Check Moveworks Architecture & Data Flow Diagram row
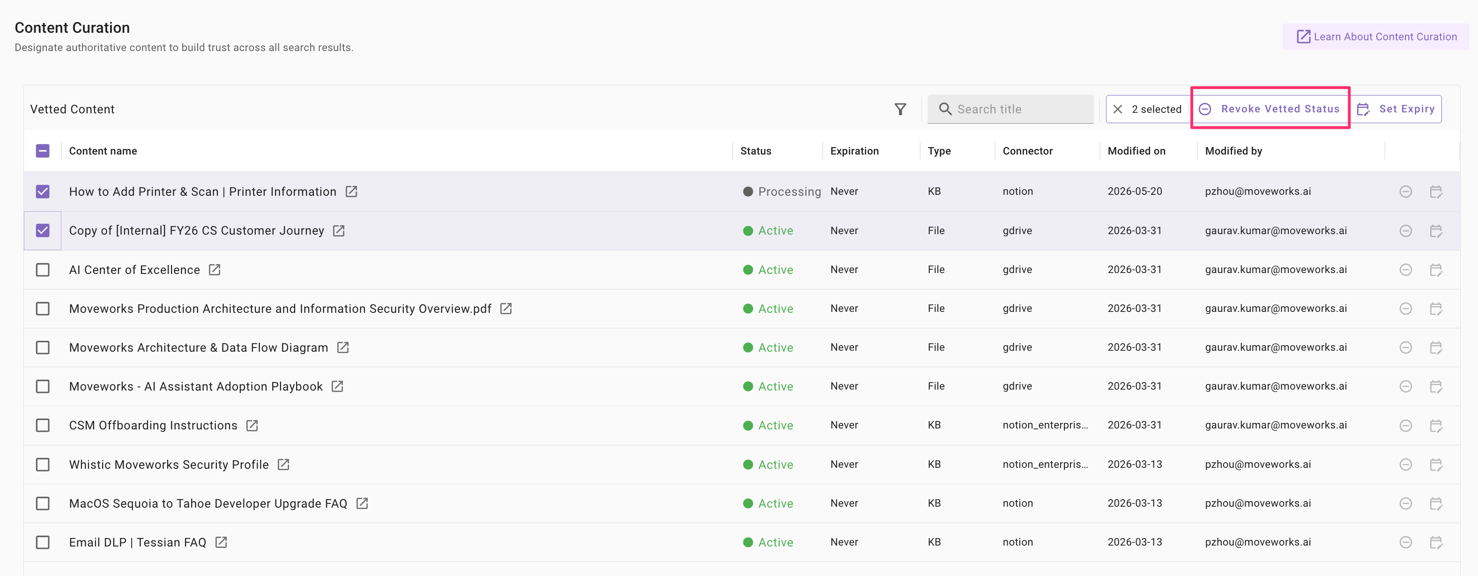1478x576 pixels. click(43, 347)
